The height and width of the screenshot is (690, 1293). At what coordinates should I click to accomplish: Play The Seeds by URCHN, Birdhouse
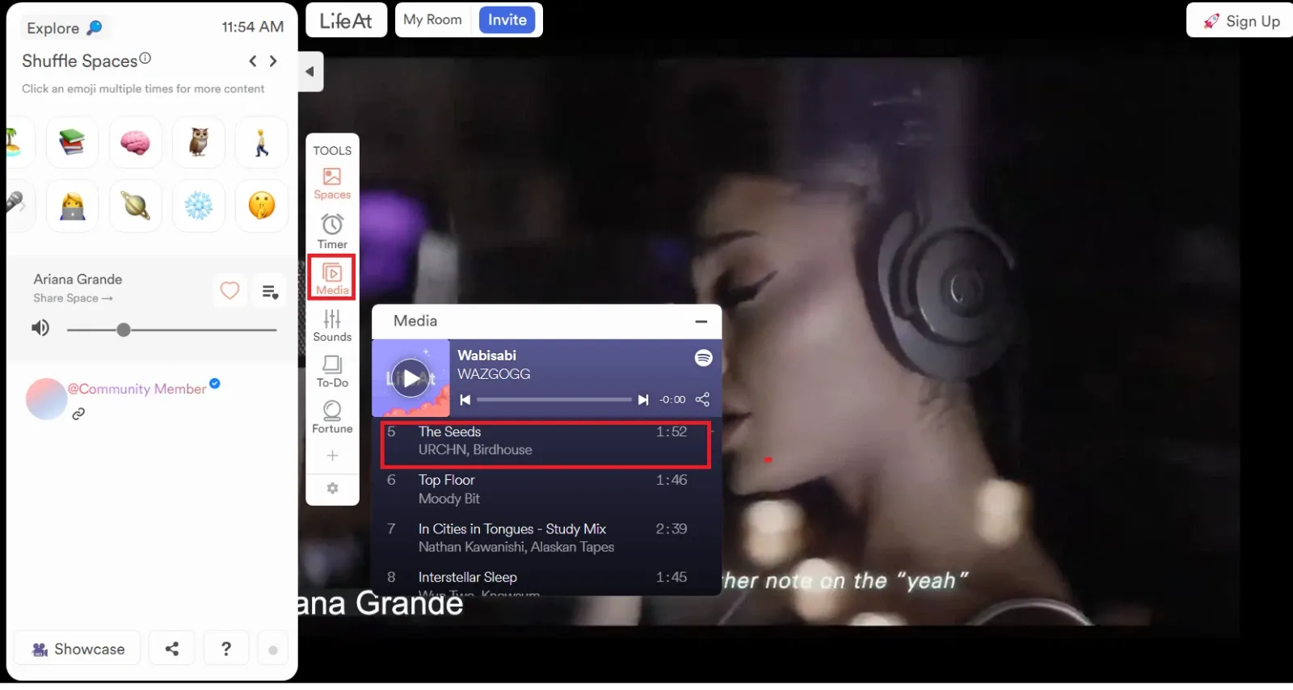tap(546, 441)
